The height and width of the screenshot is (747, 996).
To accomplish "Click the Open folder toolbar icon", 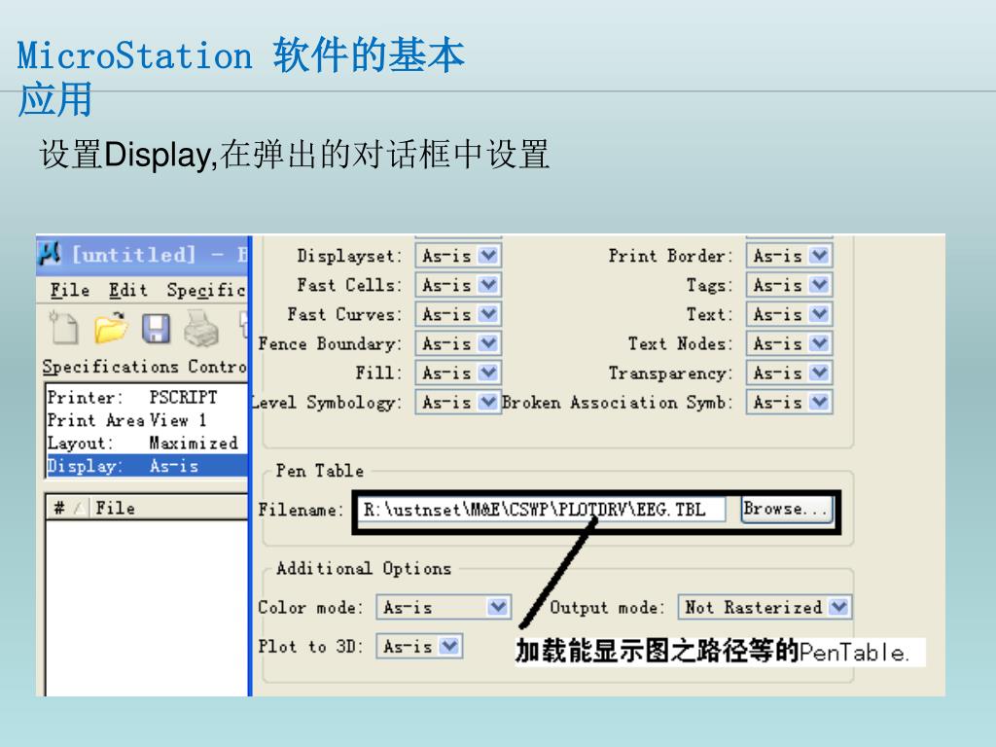I will click(x=111, y=329).
